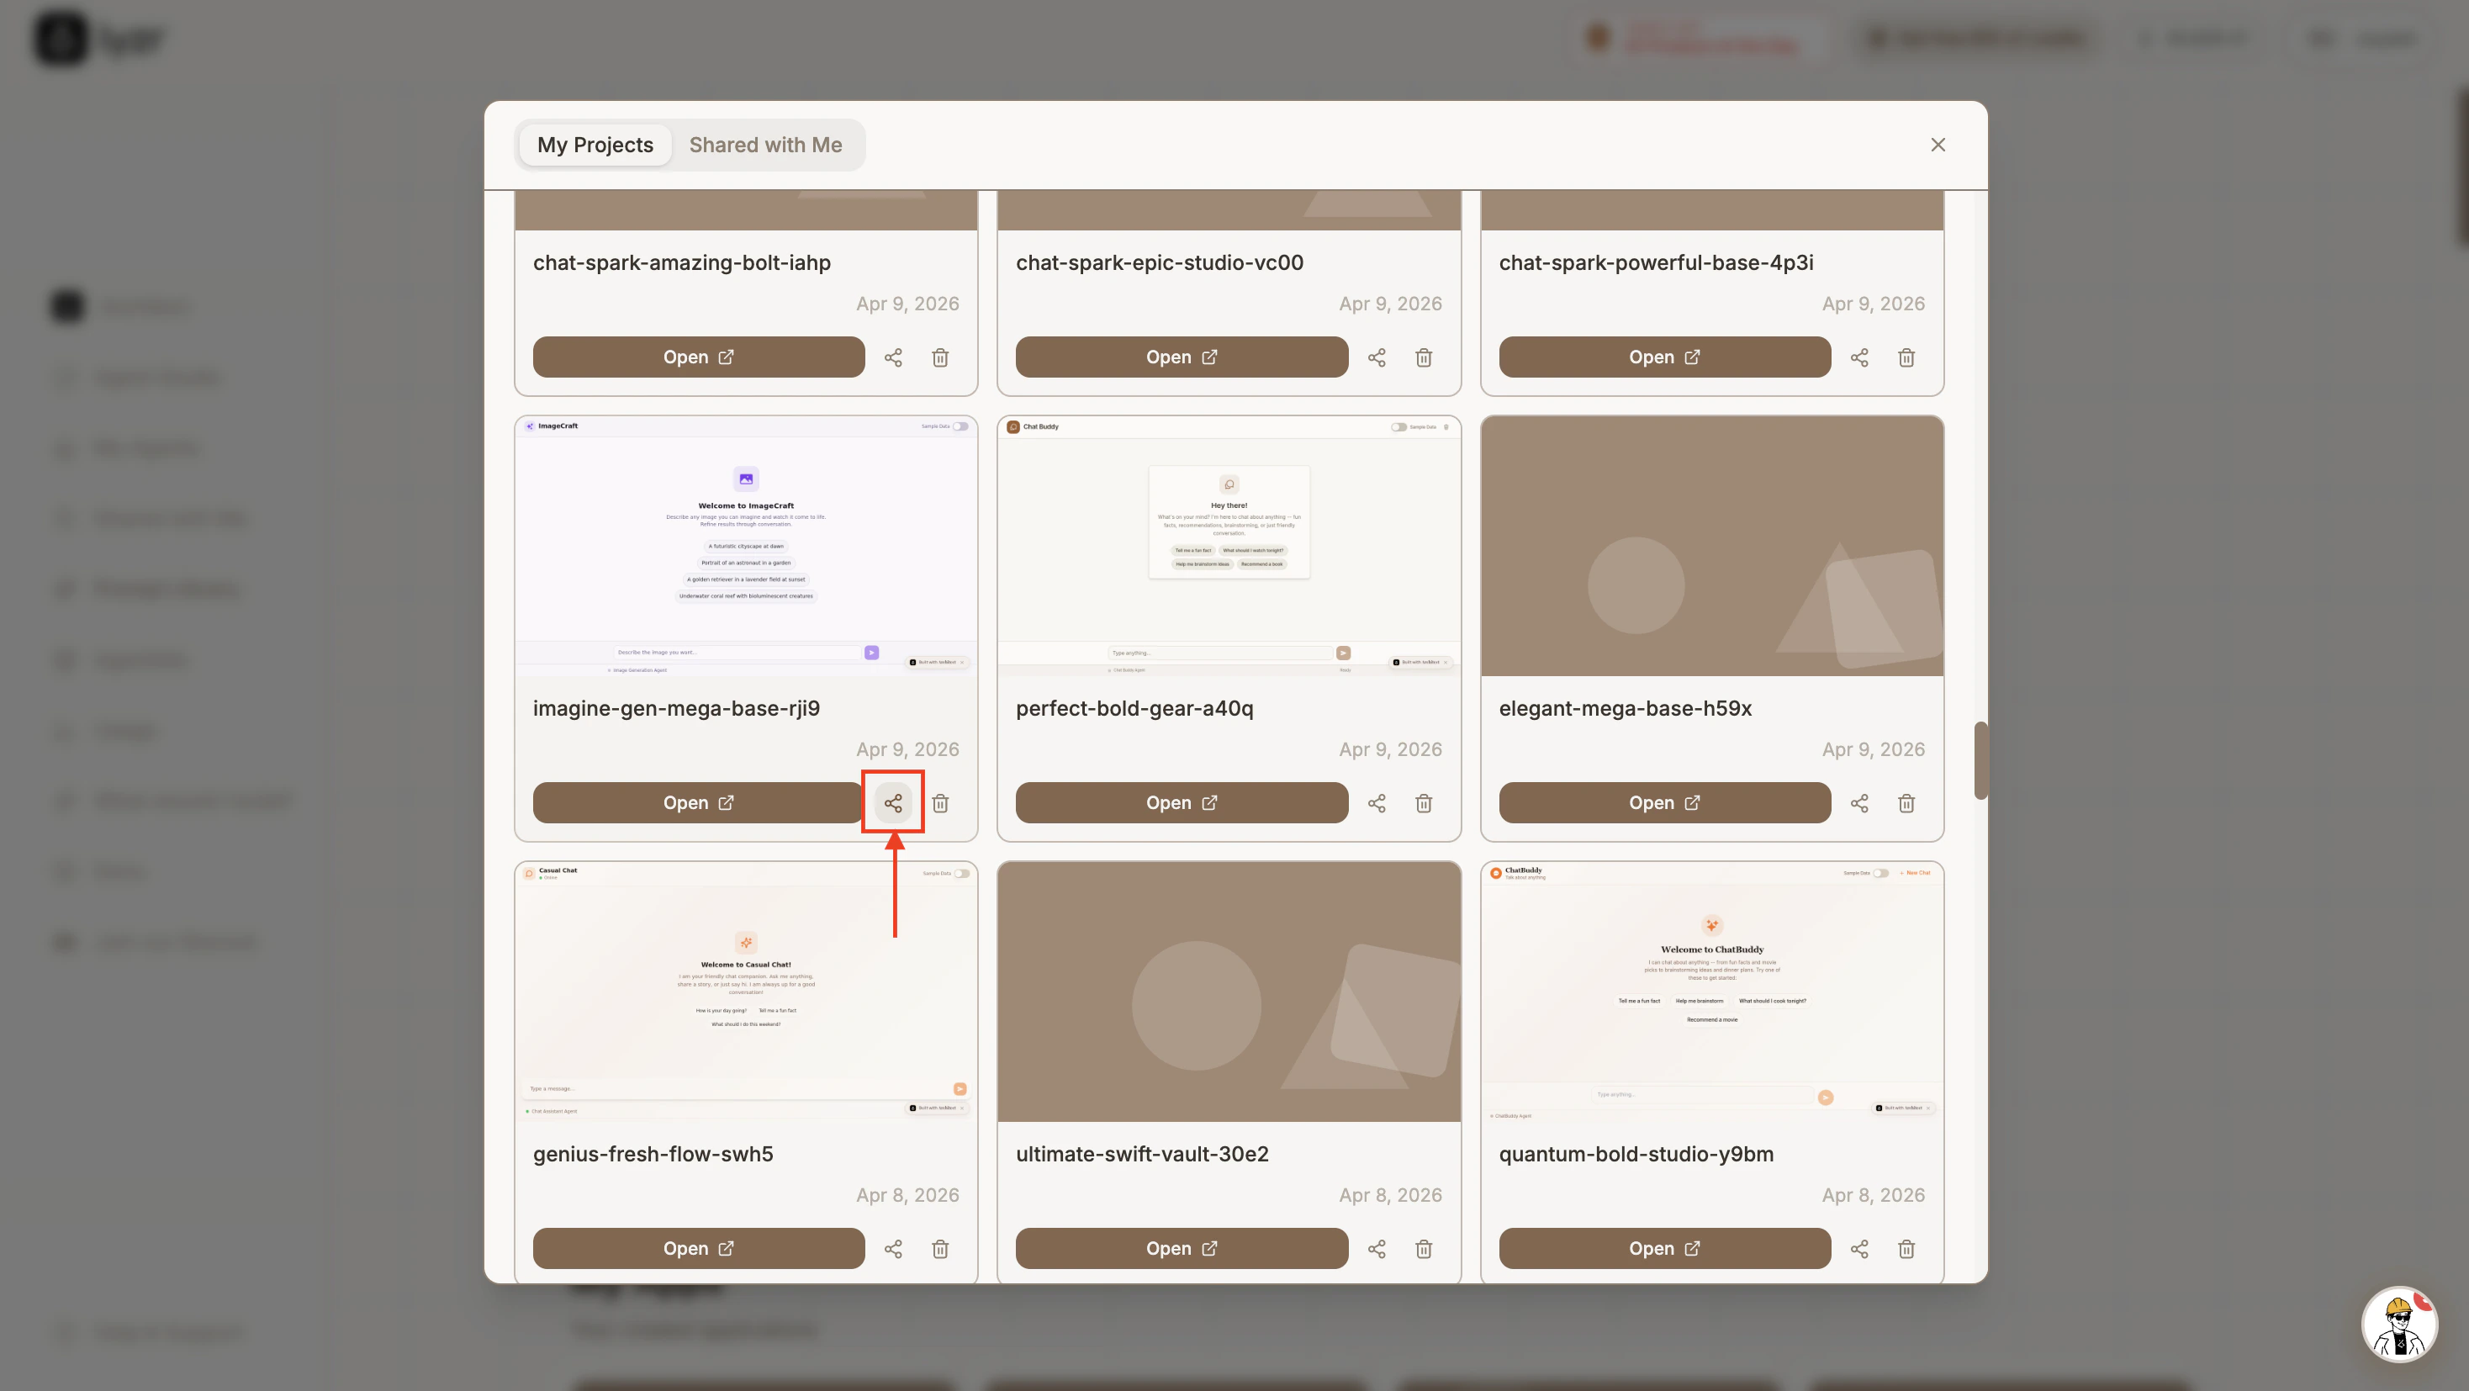Click the ImageCraft project preview thumbnail
The height and width of the screenshot is (1391, 2469).
[x=746, y=546]
